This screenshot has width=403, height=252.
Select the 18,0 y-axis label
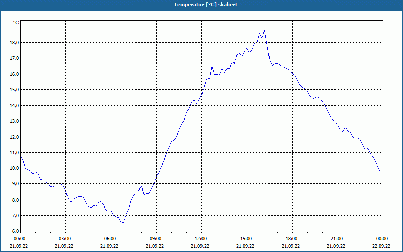tap(14, 43)
